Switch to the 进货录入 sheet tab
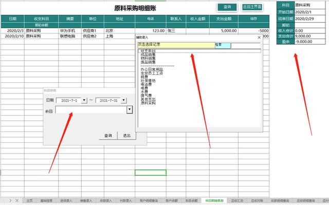 pos(66,200)
